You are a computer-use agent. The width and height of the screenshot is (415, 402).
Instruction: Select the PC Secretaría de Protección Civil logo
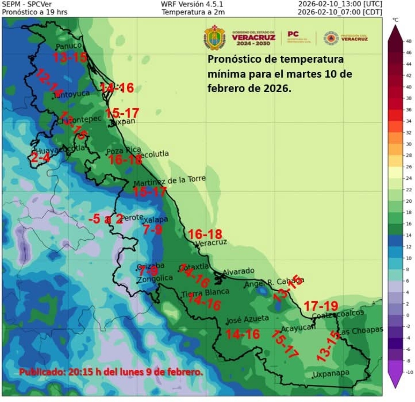click(x=298, y=37)
